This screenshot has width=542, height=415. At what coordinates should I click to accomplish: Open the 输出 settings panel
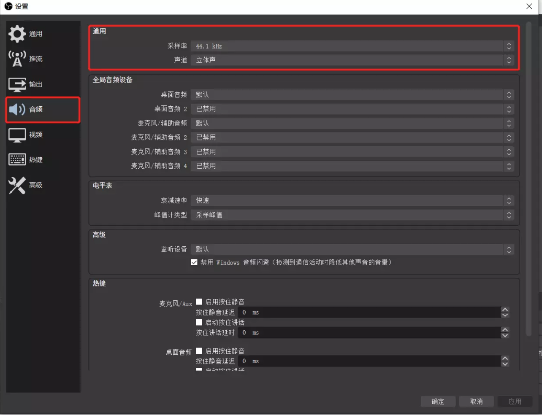pos(27,84)
